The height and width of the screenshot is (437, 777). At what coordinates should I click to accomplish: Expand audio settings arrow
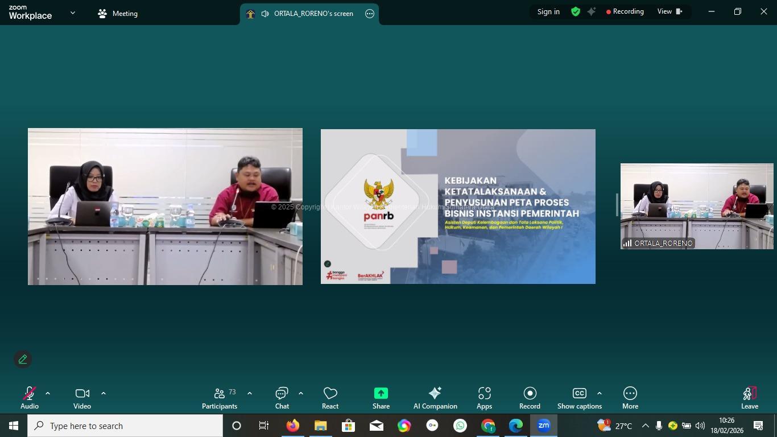pos(48,393)
